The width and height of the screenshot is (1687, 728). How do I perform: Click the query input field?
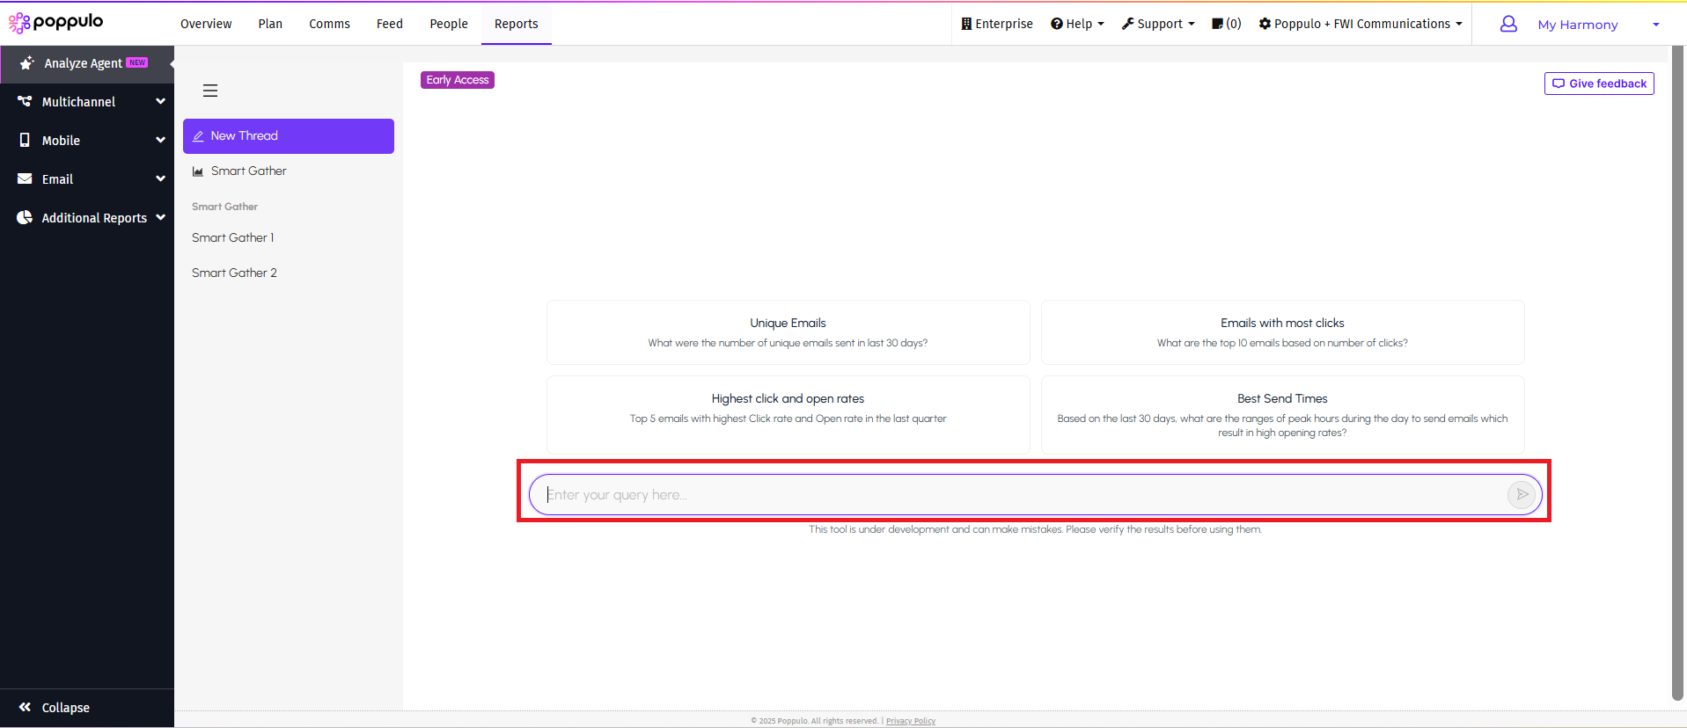(x=1021, y=495)
